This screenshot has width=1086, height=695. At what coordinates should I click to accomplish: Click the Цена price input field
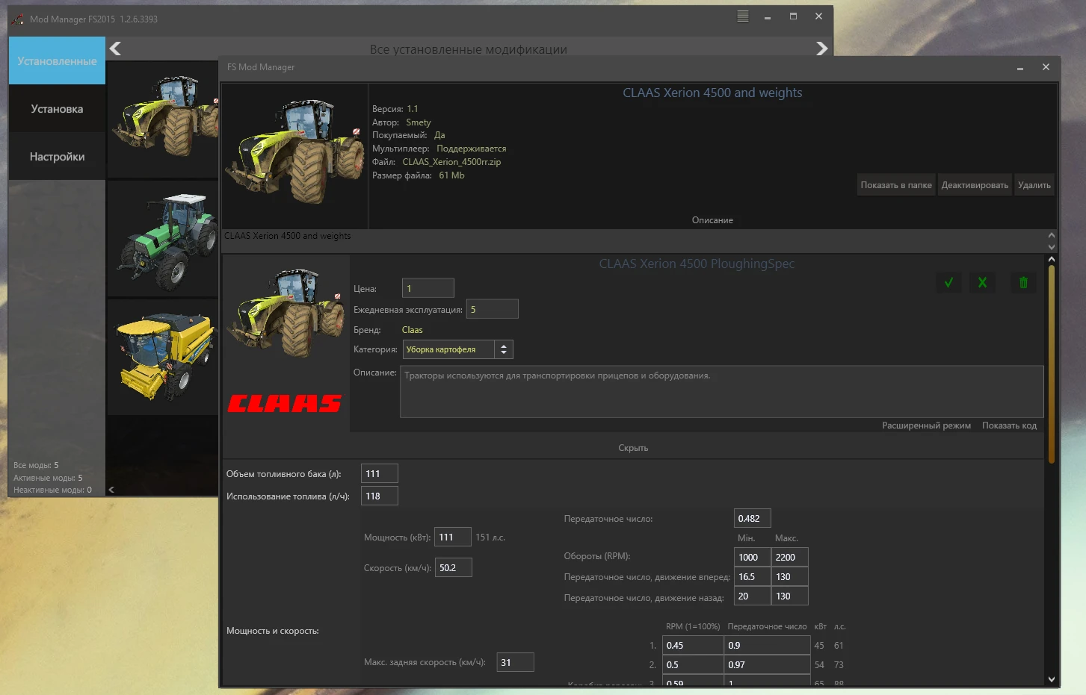428,288
